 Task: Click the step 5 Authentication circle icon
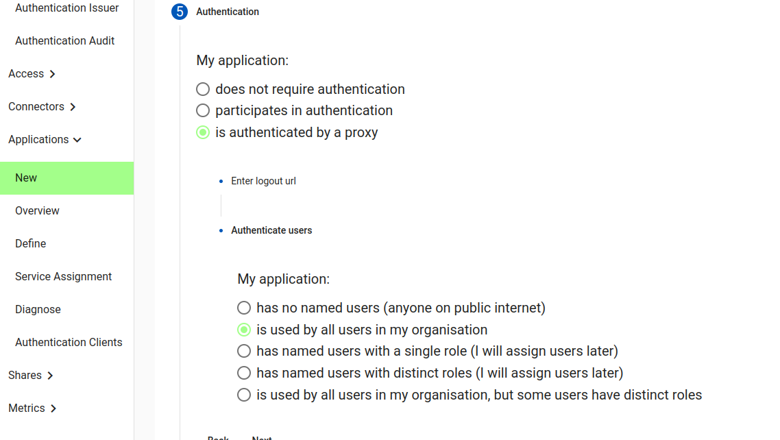point(178,12)
